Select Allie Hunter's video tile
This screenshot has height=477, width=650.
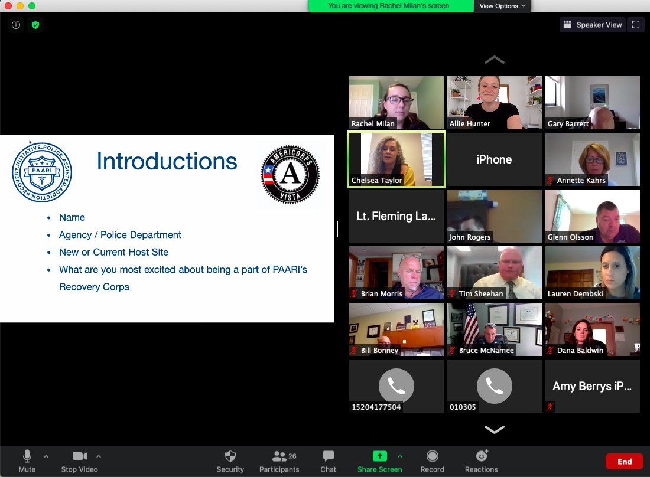point(494,103)
